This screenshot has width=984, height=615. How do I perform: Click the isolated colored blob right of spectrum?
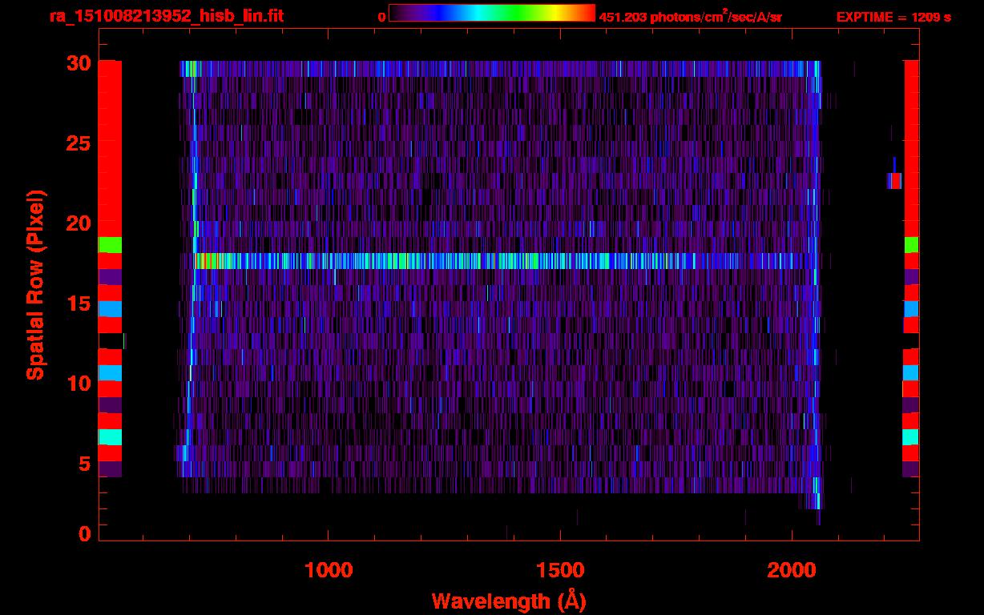pos(894,180)
